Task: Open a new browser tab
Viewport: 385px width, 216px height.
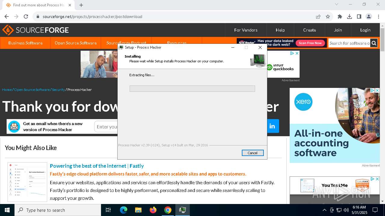Action: point(81,5)
